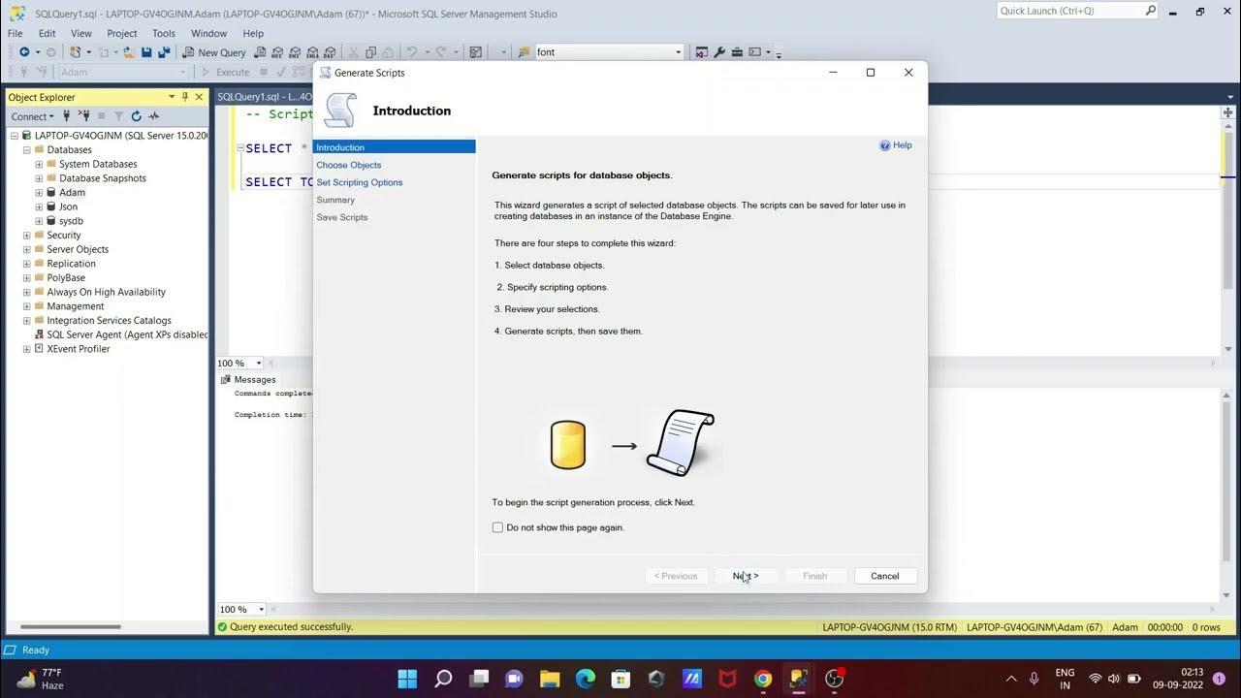
Task: Click Cancel in Generate Scripts wizard
Action: tap(885, 576)
